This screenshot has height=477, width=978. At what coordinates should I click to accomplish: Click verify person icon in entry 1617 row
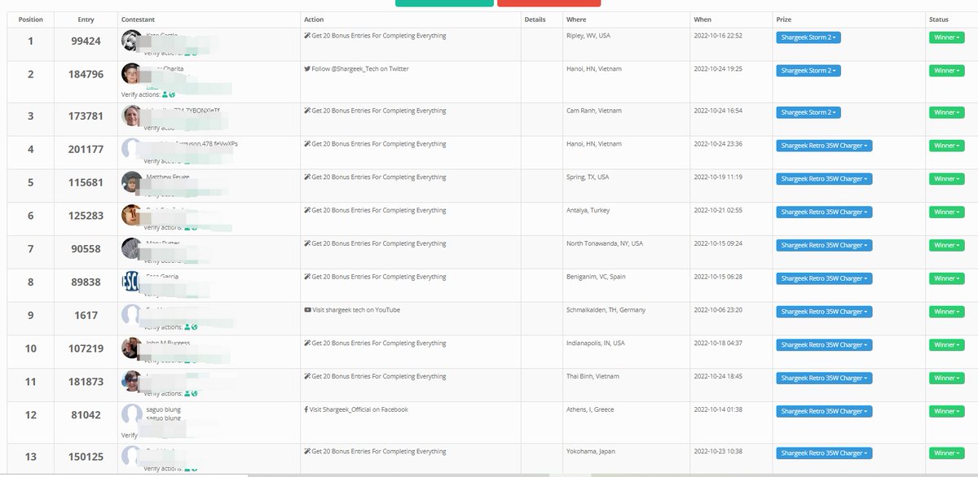coord(187,327)
